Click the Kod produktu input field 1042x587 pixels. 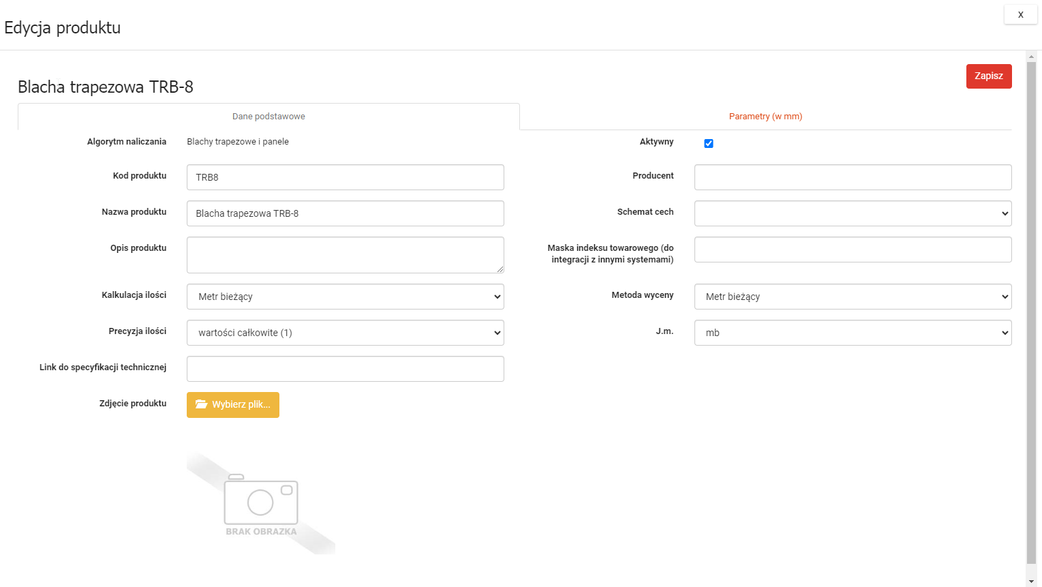coord(345,177)
